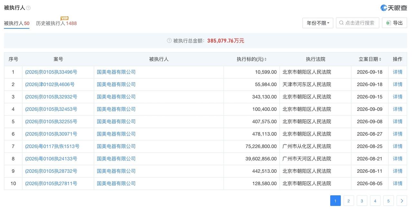Viewport: 412px width, 215px height.
Task: Go to page 2
Action: [x=349, y=201]
